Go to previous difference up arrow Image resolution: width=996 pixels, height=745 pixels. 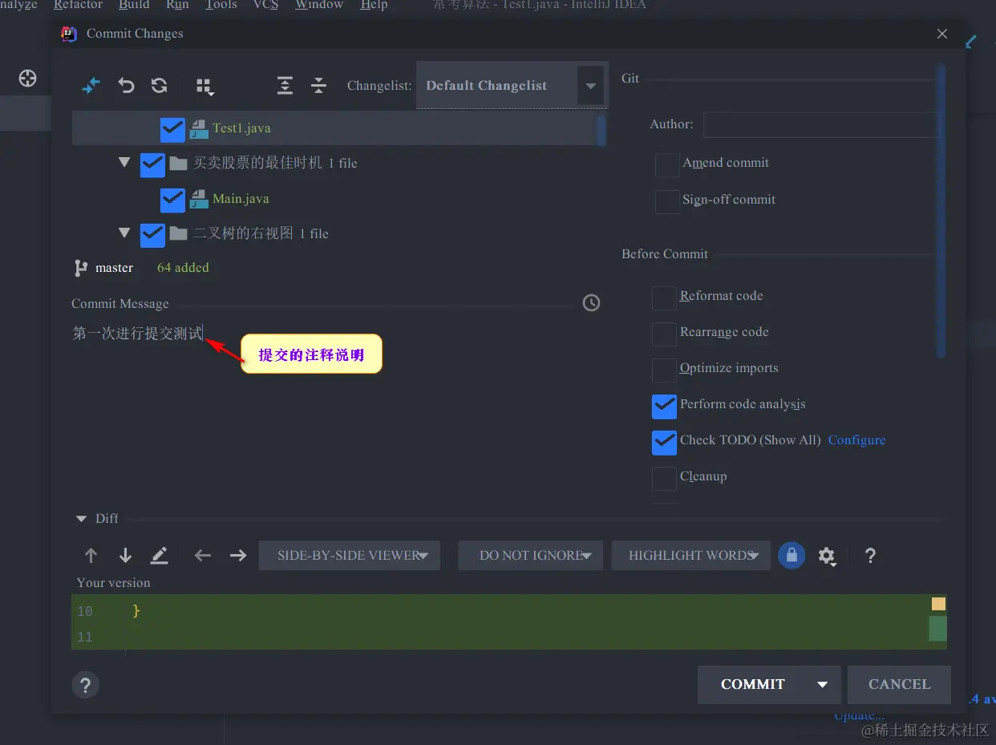pos(91,555)
